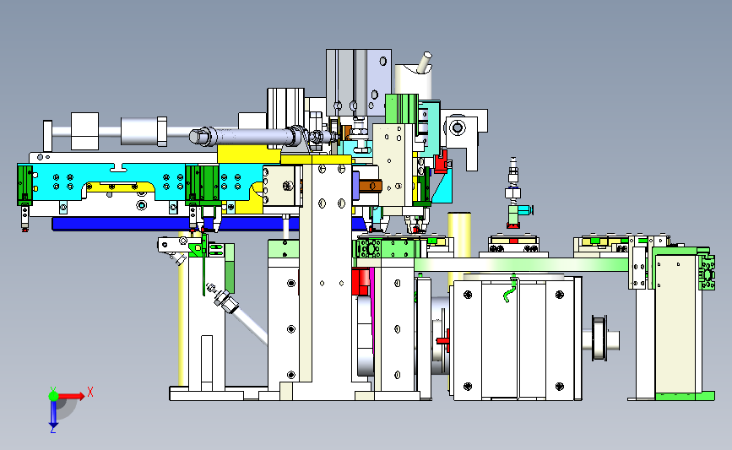Select the small red coupling on the motor shaft
The height and width of the screenshot is (450, 732).
pos(443,340)
